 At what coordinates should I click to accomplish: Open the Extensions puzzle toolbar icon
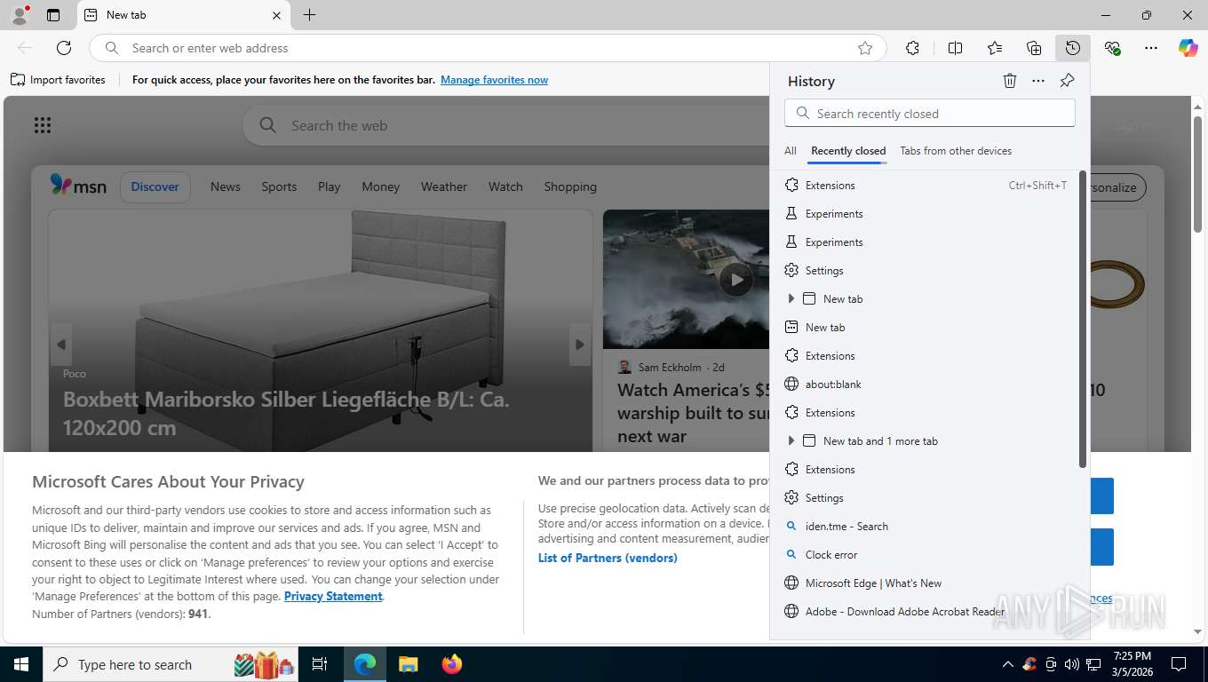[x=912, y=48]
